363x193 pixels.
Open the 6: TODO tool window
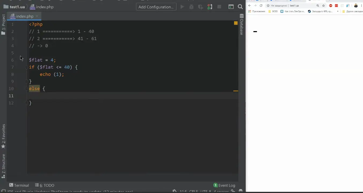point(45,185)
